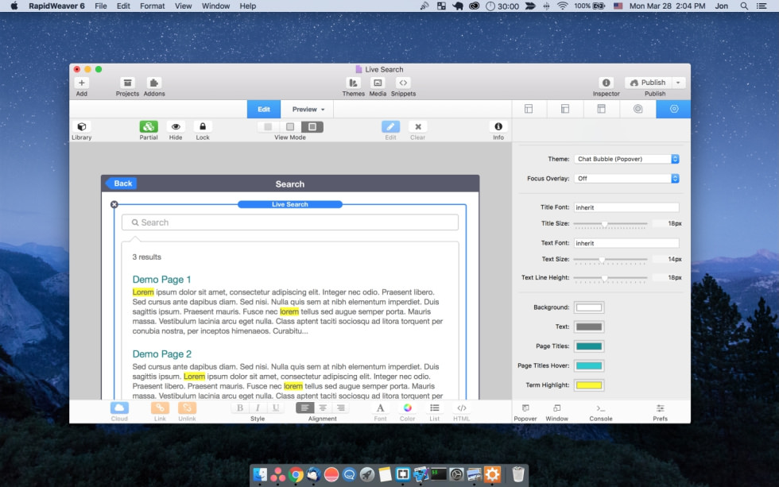Image resolution: width=779 pixels, height=487 pixels.
Task: Select the second inspector tab icon
Action: (x=565, y=109)
